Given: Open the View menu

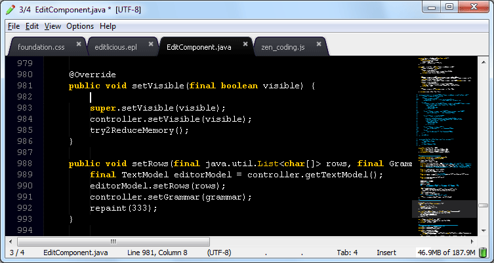Looking at the screenshot, I should click(52, 26).
